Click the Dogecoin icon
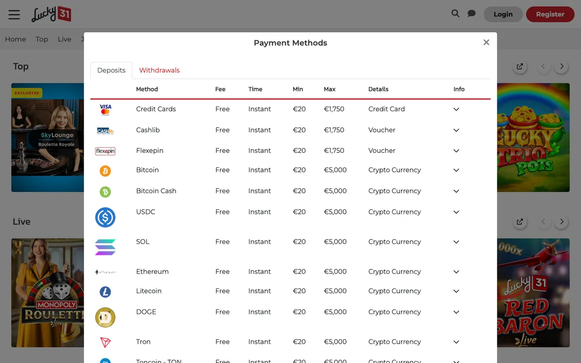The width and height of the screenshot is (581, 363). coord(105,318)
